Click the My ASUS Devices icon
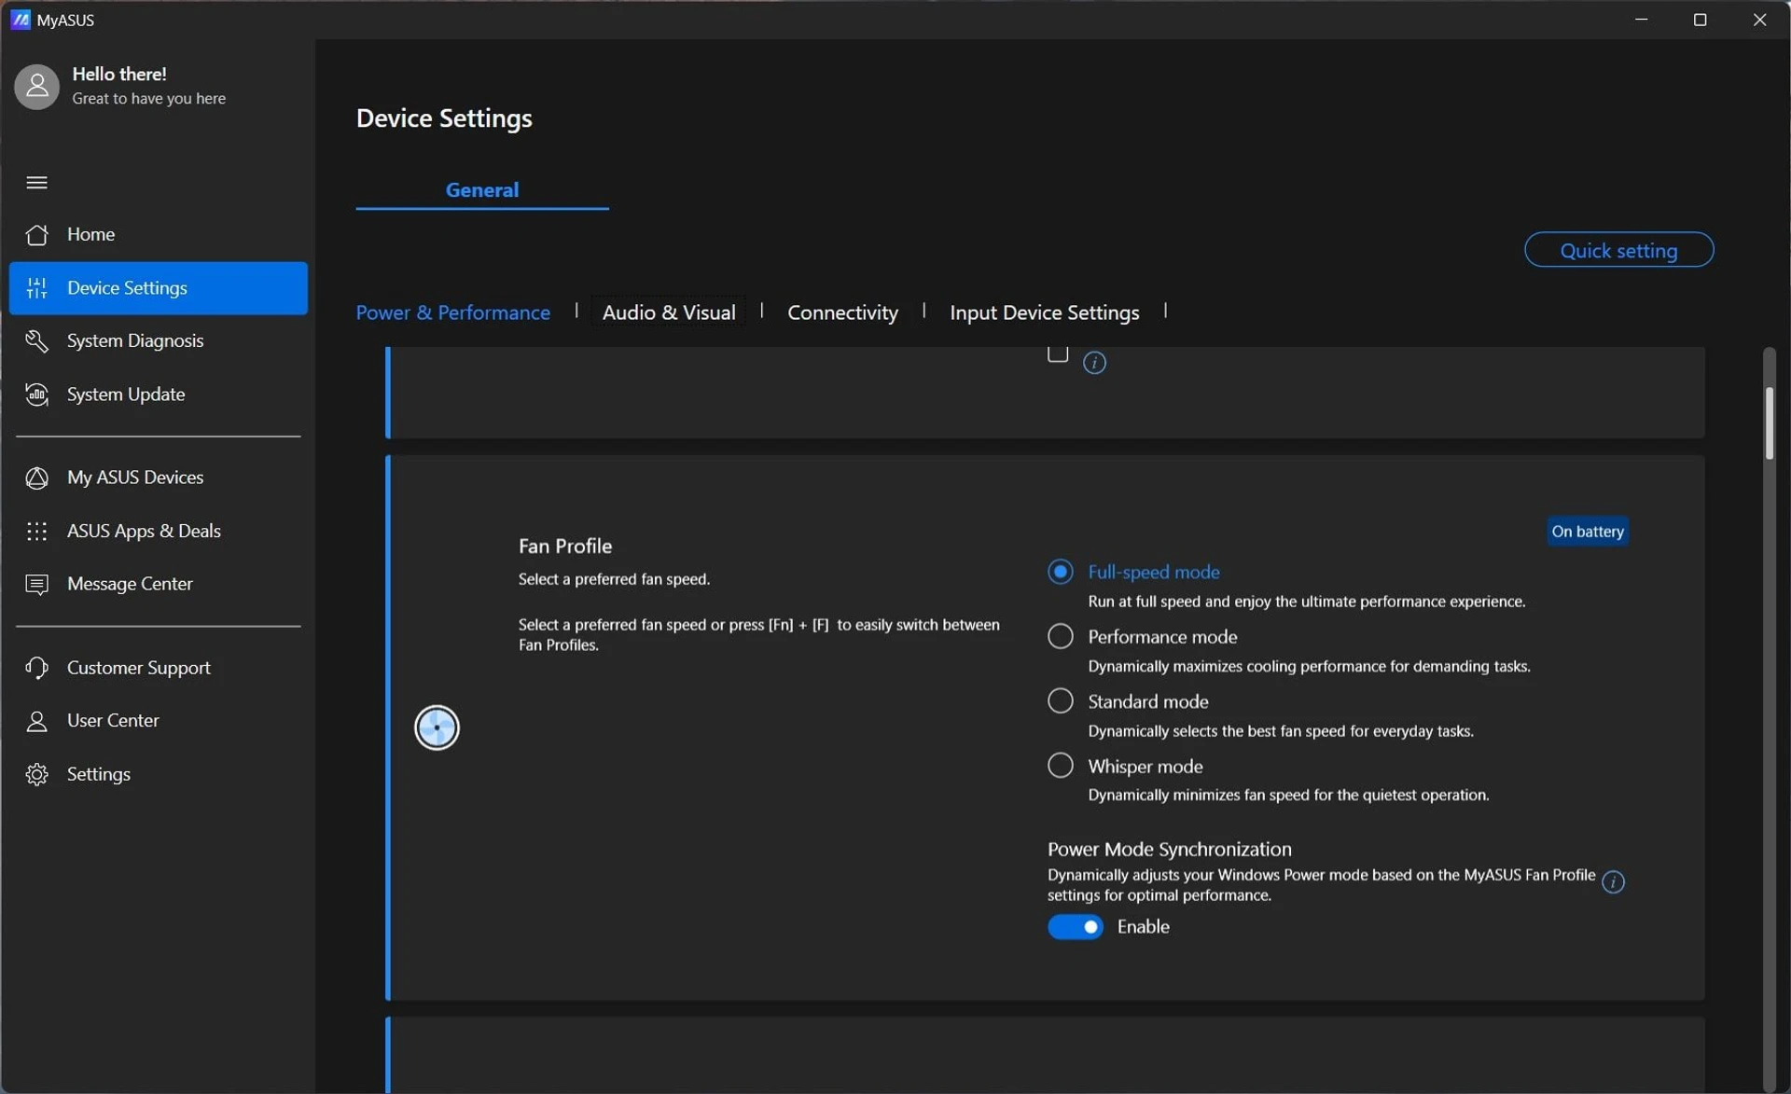Screen dimensions: 1791x1094 (x=37, y=478)
